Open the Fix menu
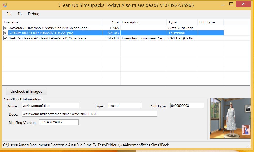This screenshot has width=254, height=152. click(x=20, y=14)
